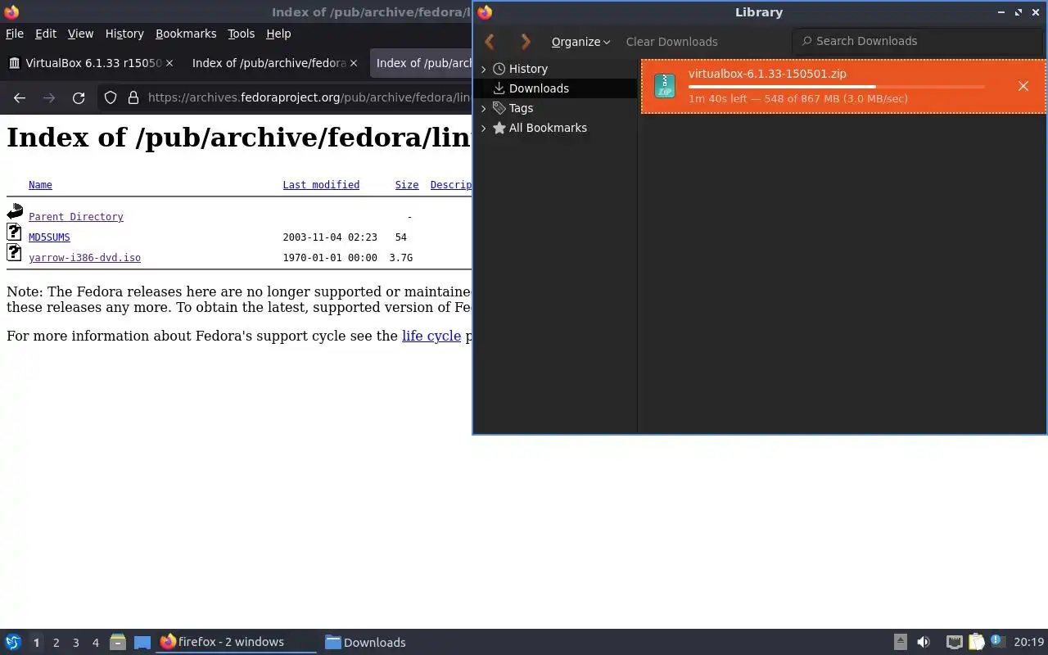1048x655 pixels.
Task: Click the zip file icon in downloads list
Action: click(665, 86)
